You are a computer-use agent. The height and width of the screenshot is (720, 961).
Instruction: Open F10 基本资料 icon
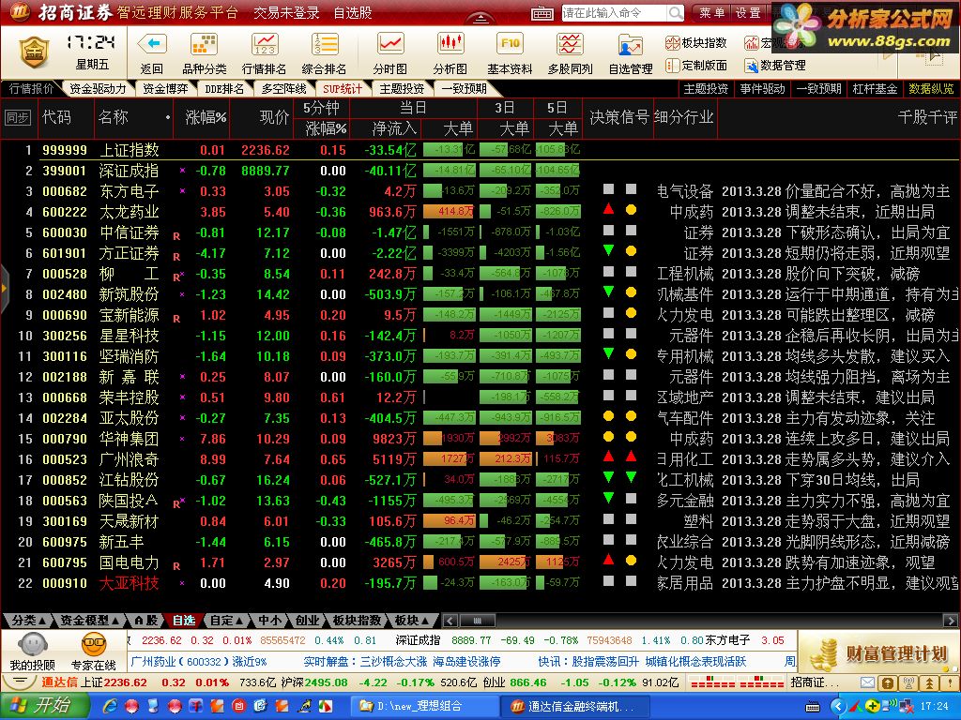510,44
